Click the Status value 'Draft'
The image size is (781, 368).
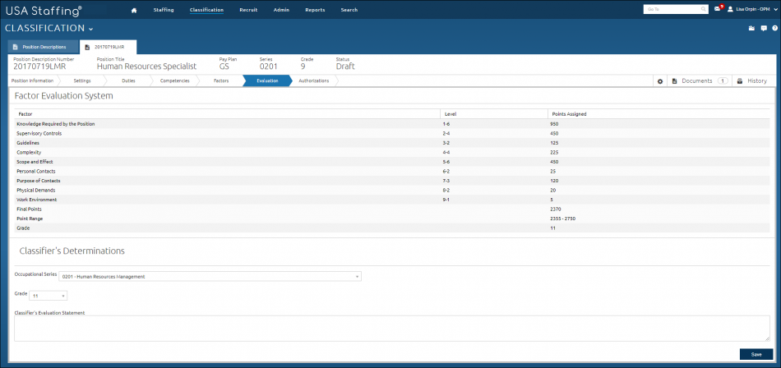pos(345,67)
